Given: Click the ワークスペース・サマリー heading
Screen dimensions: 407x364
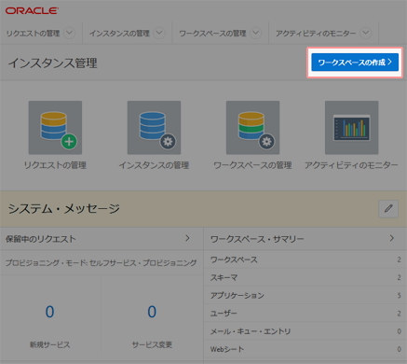Looking at the screenshot, I should [x=257, y=239].
